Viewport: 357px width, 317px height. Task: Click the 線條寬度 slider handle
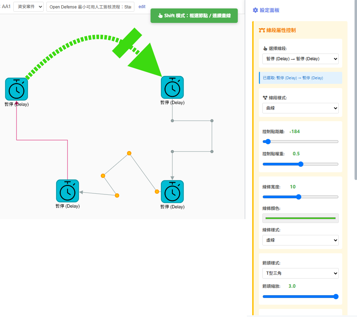tap(299, 197)
